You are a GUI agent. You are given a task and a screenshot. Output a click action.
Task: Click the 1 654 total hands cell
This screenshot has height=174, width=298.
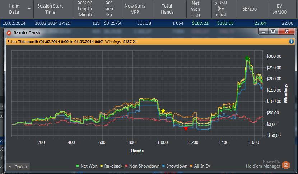(x=178, y=23)
